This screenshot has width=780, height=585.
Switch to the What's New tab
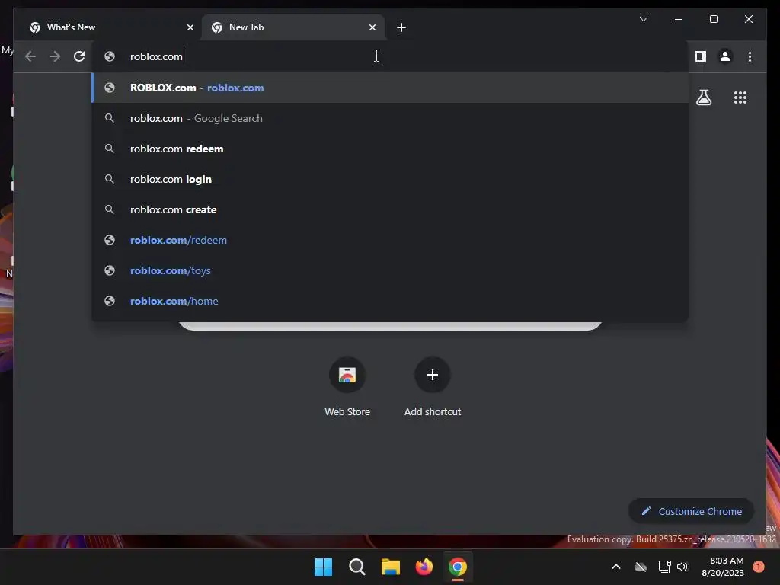coord(110,27)
